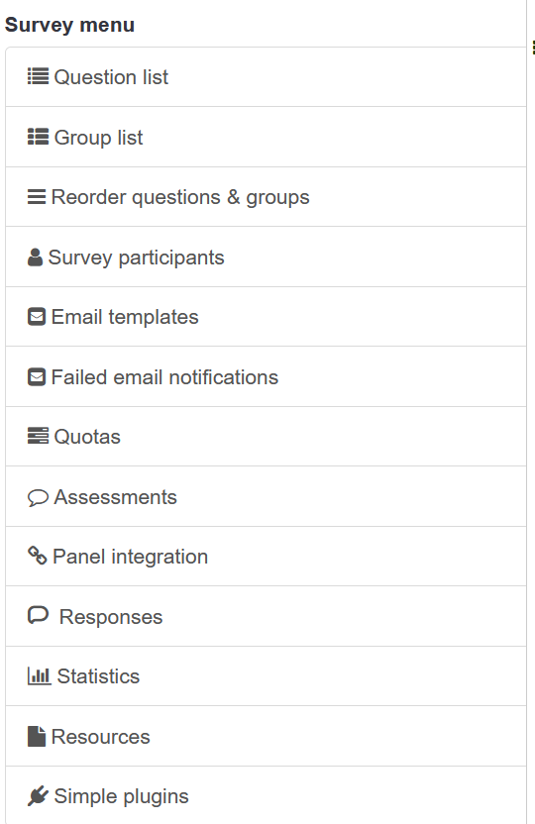The width and height of the screenshot is (535, 824).
Task: Click the Simple plugins plug icon
Action: click(x=38, y=796)
